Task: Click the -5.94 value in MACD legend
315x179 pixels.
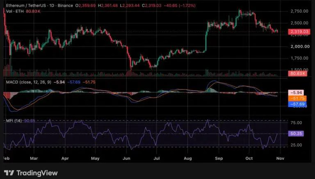Action: [59, 82]
